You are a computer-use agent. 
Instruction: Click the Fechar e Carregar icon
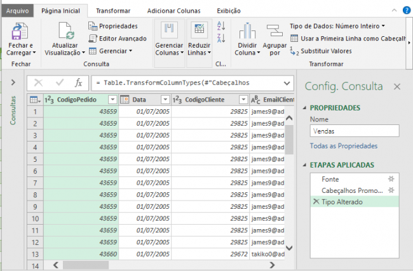click(x=20, y=32)
